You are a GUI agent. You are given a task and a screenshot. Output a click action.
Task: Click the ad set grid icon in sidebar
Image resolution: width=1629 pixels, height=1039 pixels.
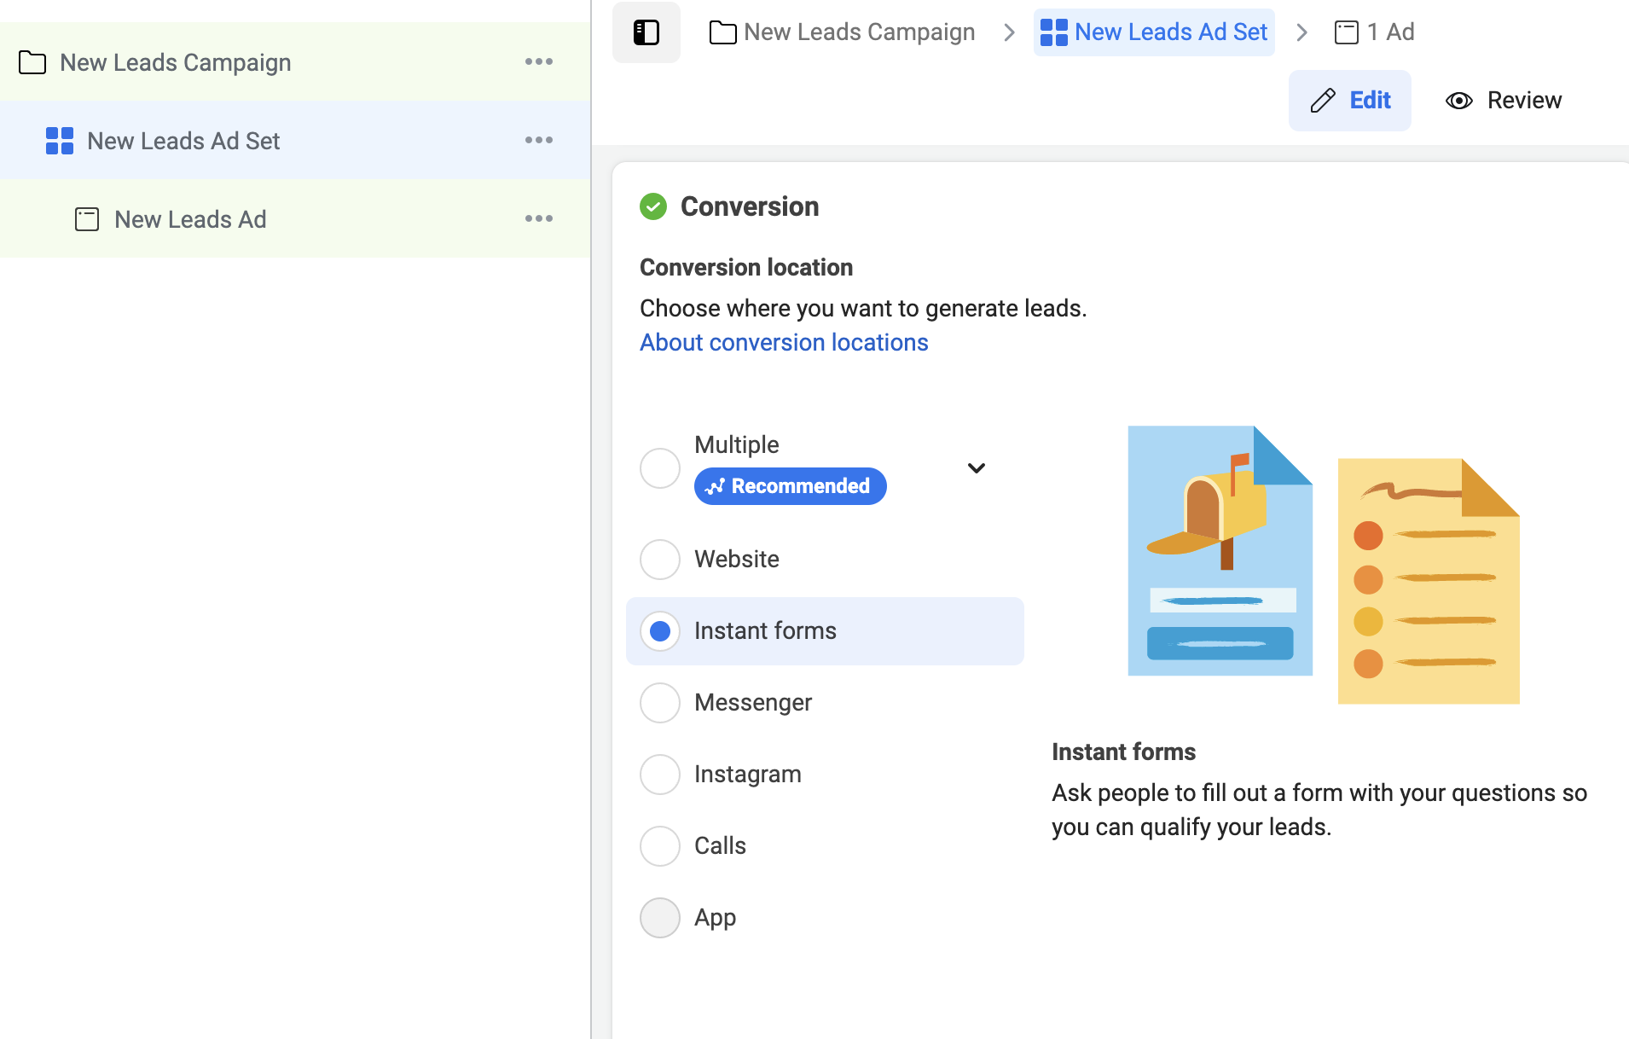60,141
